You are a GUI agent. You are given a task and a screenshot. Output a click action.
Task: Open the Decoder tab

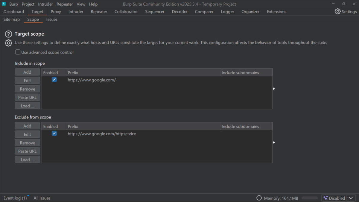[180, 12]
